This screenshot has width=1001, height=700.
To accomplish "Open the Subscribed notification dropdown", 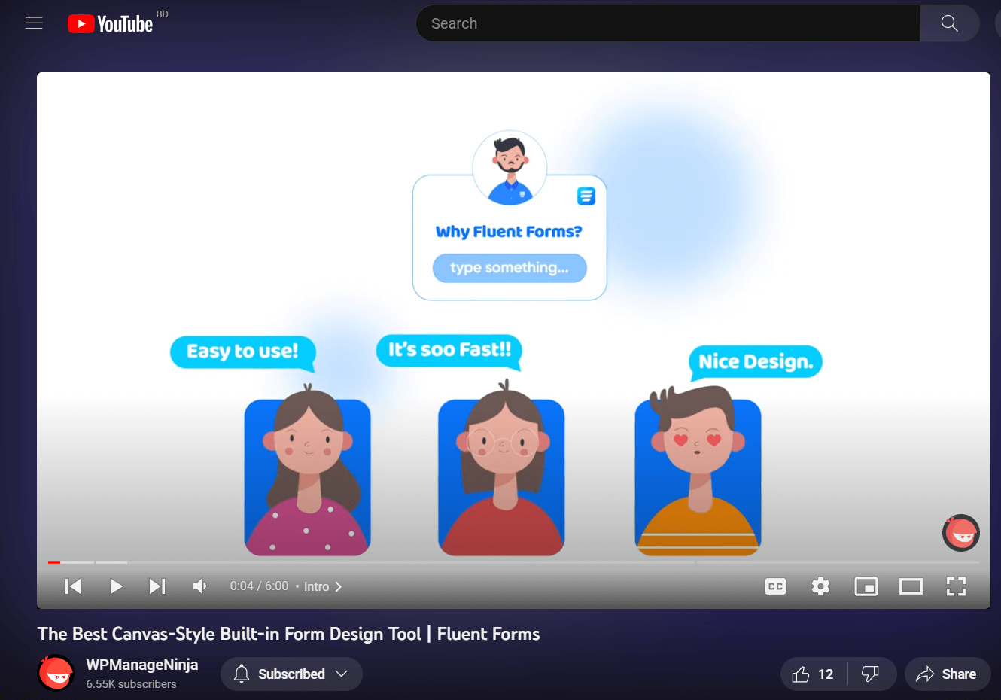I will [291, 674].
